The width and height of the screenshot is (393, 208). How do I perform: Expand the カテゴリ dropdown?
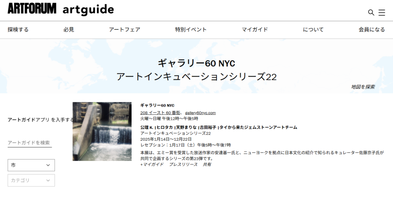[31, 180]
